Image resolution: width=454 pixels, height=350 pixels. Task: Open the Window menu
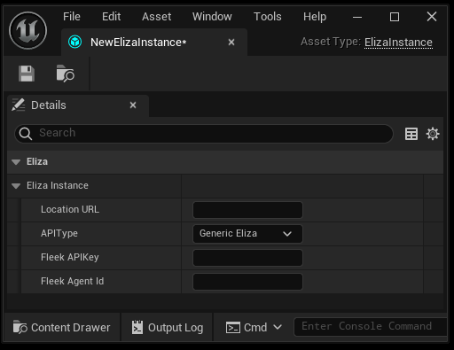pos(212,17)
